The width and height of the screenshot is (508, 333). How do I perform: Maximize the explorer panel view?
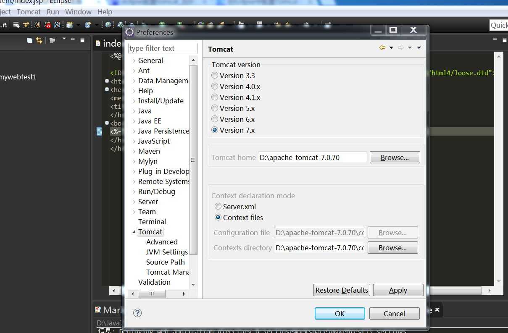pyautogui.click(x=82, y=40)
